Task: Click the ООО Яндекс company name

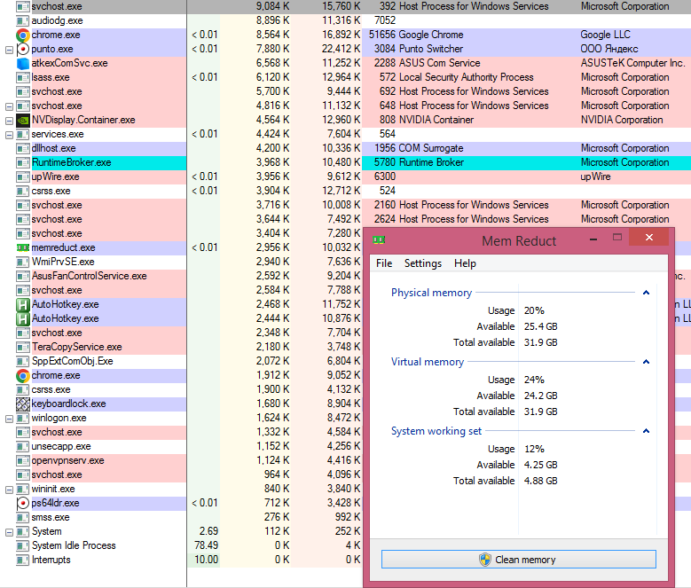Action: tap(609, 49)
